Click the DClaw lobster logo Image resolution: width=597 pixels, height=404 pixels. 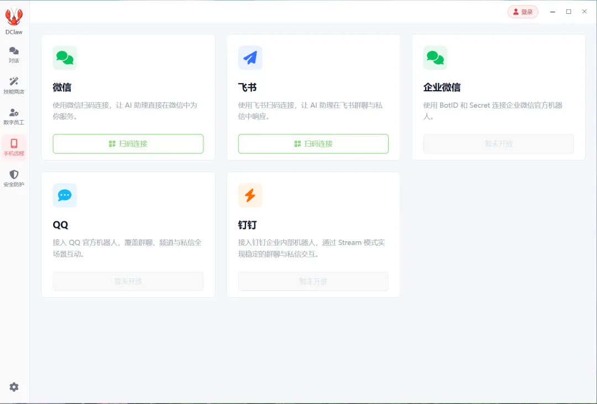[14, 17]
